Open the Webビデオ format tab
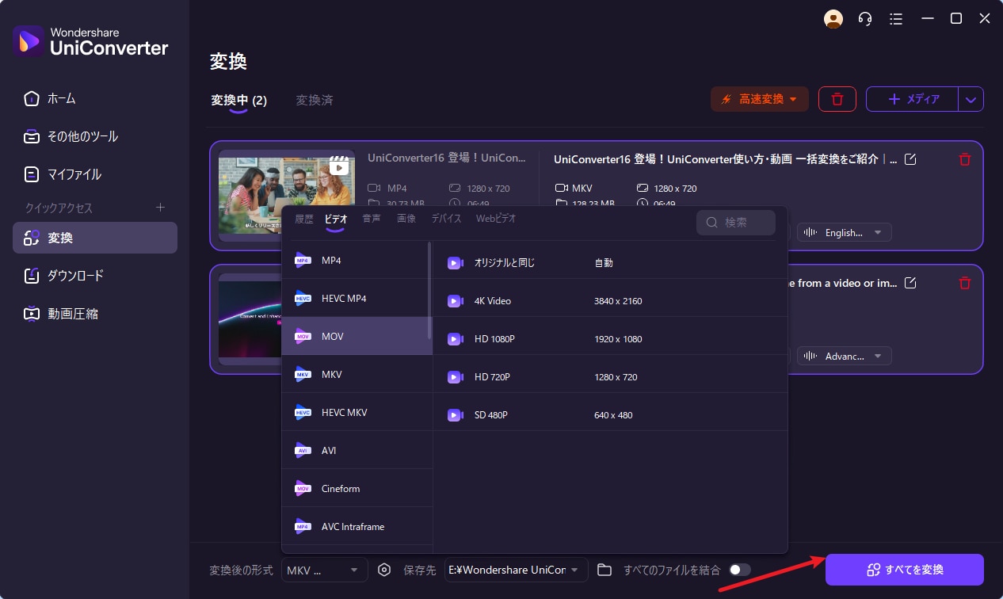Image resolution: width=1003 pixels, height=599 pixels. 496,219
